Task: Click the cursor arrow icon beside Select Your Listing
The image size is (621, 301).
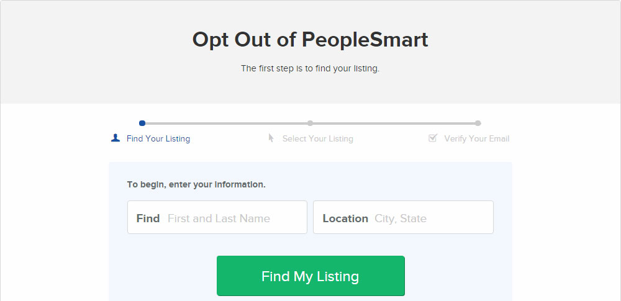Action: click(271, 138)
